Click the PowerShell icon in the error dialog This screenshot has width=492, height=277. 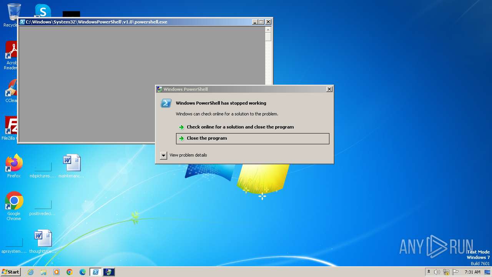[166, 103]
